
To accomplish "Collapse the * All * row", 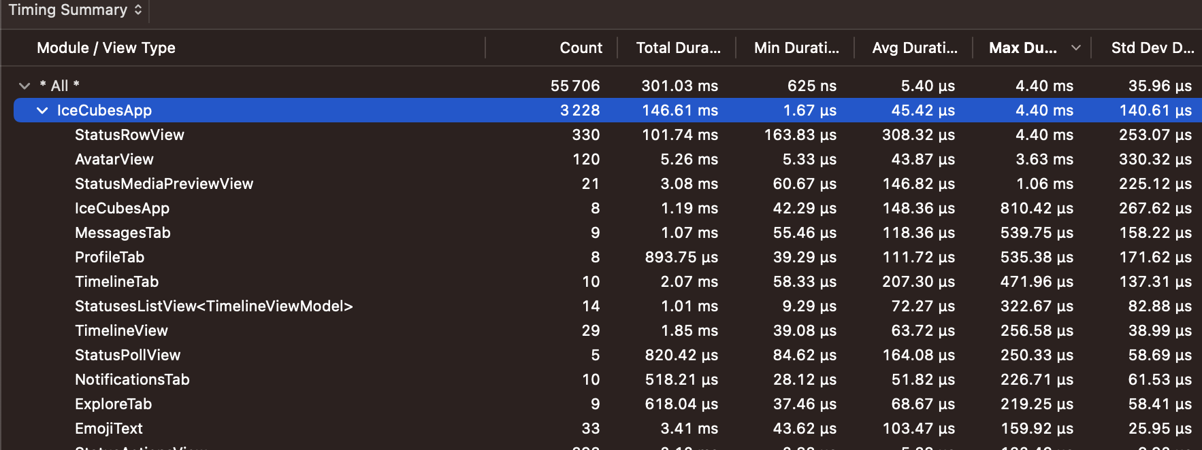I will [25, 86].
